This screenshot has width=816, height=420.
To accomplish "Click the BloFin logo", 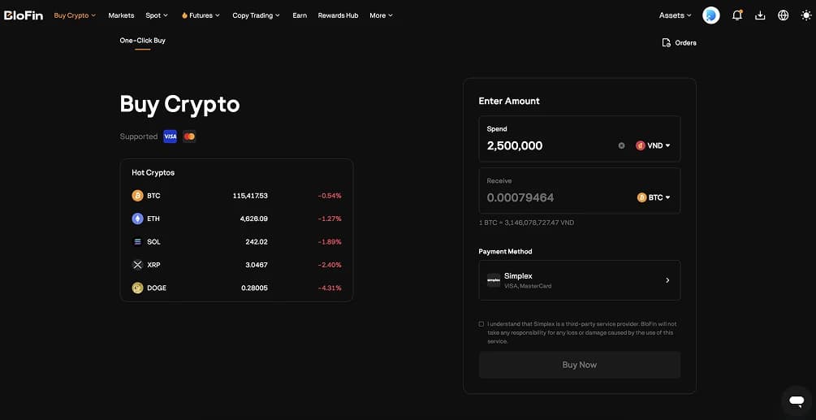I will 24,15.
